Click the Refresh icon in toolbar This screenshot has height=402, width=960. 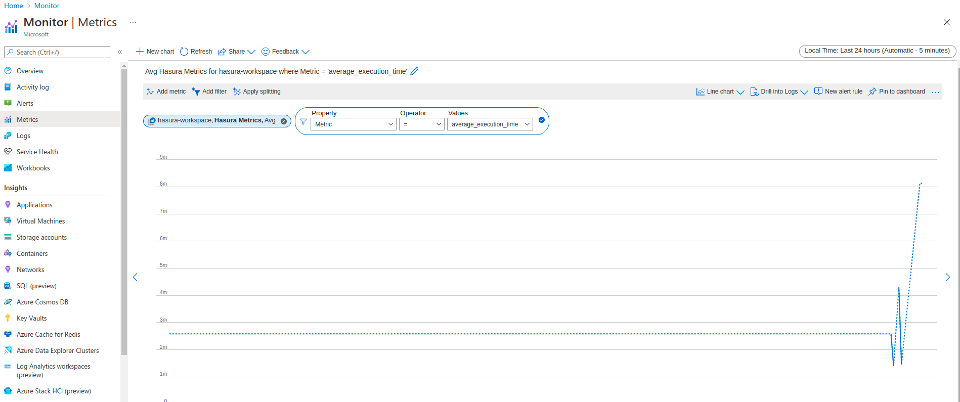pos(184,52)
